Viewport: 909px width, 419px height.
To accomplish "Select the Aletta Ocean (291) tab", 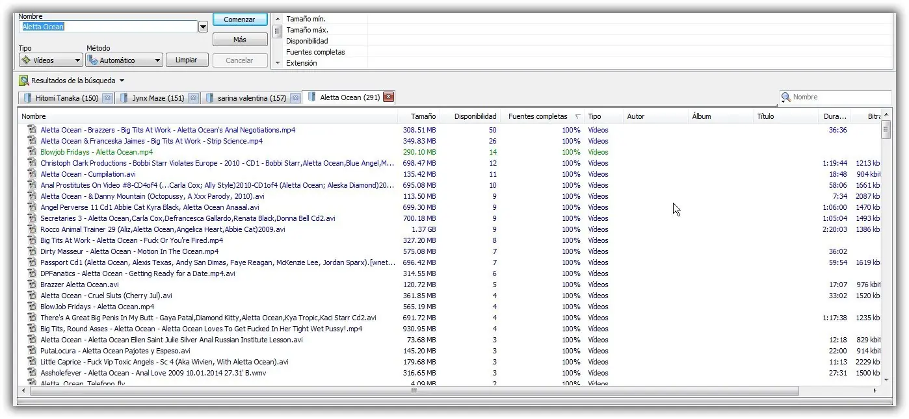I will tap(350, 97).
